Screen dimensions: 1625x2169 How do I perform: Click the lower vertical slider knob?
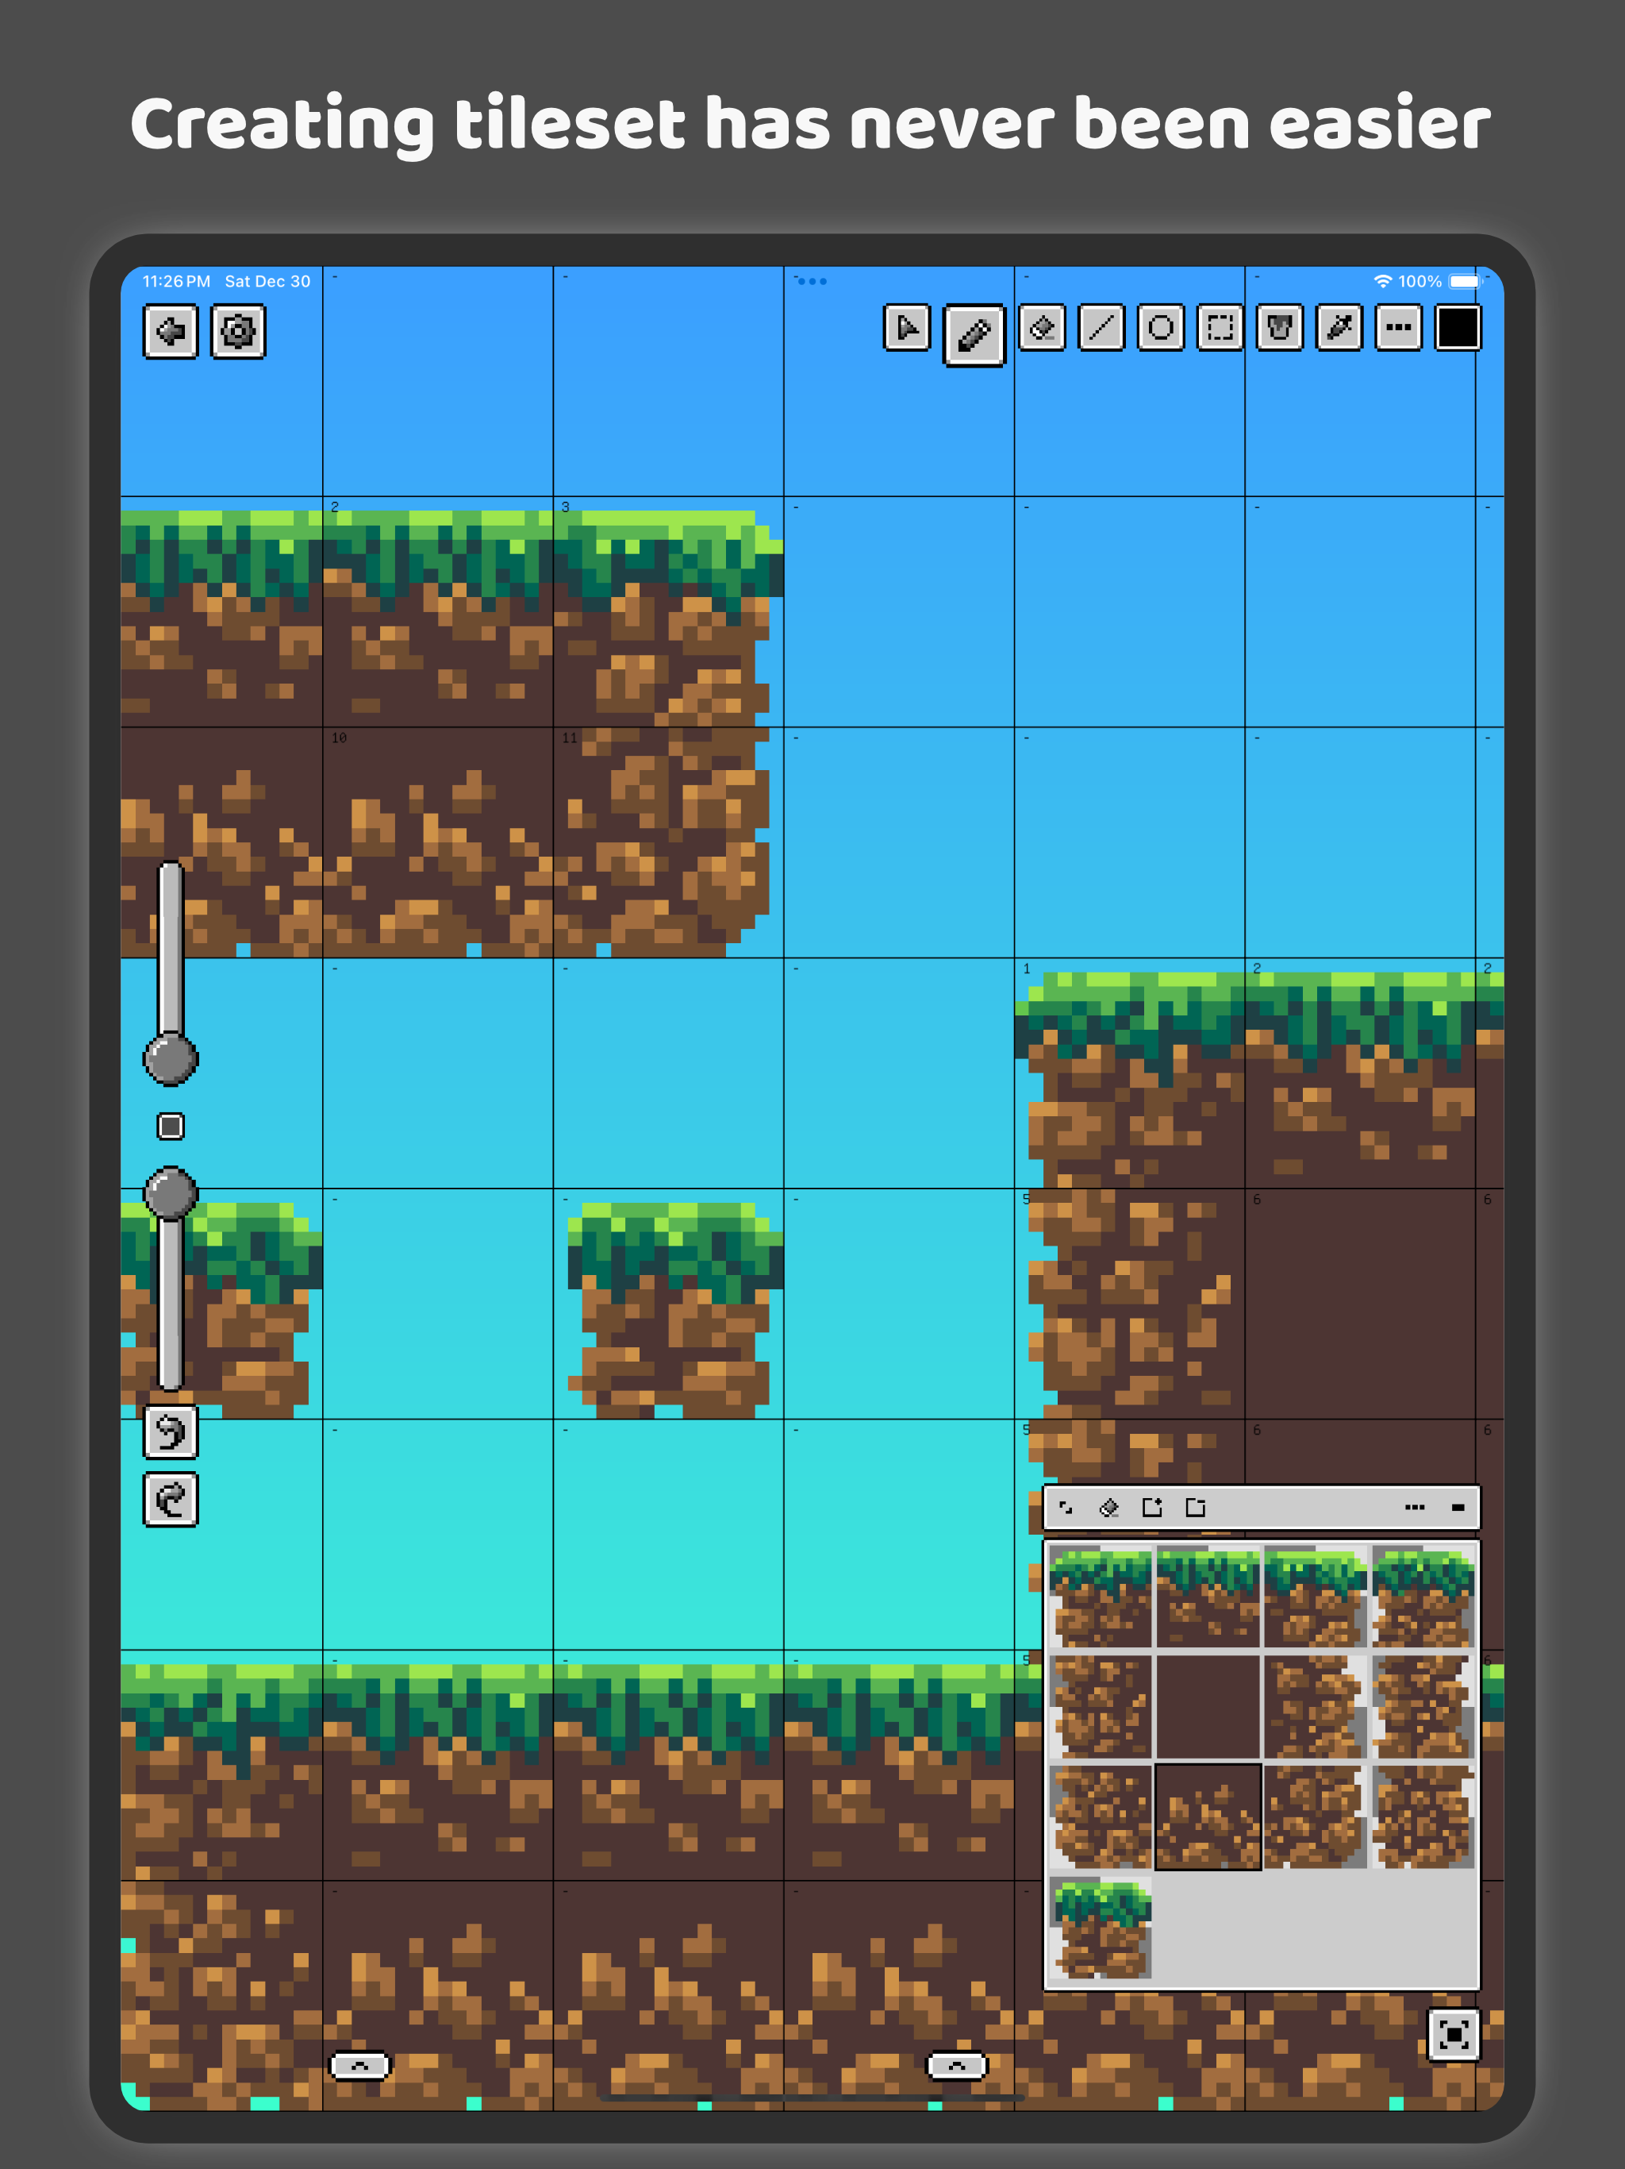pyautogui.click(x=171, y=1193)
